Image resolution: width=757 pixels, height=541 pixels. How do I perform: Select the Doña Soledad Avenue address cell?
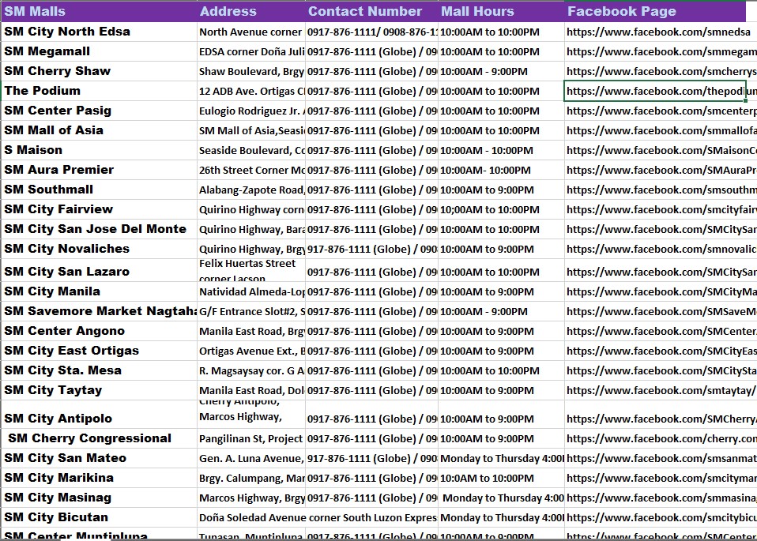(317, 518)
